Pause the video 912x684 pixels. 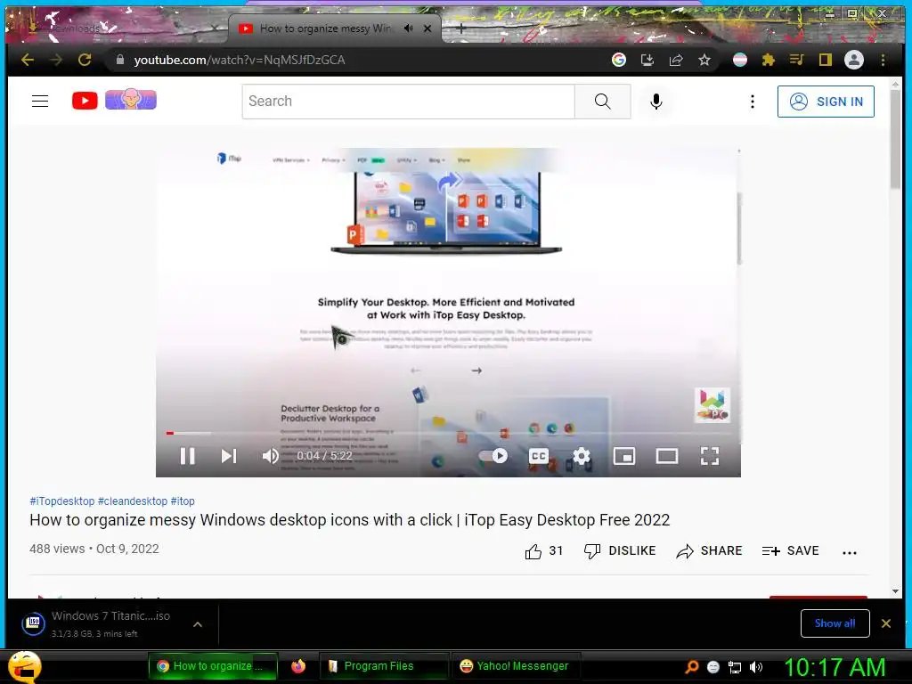[x=187, y=456]
